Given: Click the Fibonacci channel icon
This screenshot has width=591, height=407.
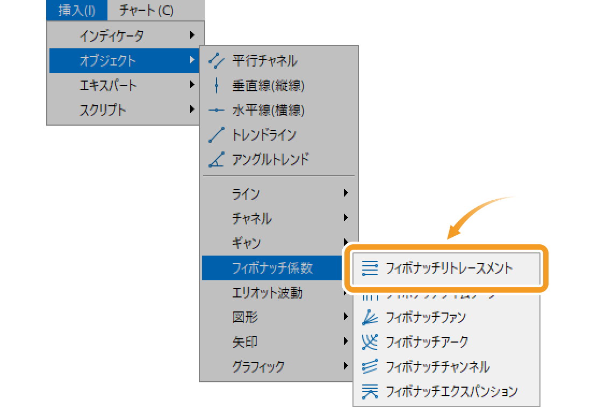Looking at the screenshot, I should pos(370,366).
